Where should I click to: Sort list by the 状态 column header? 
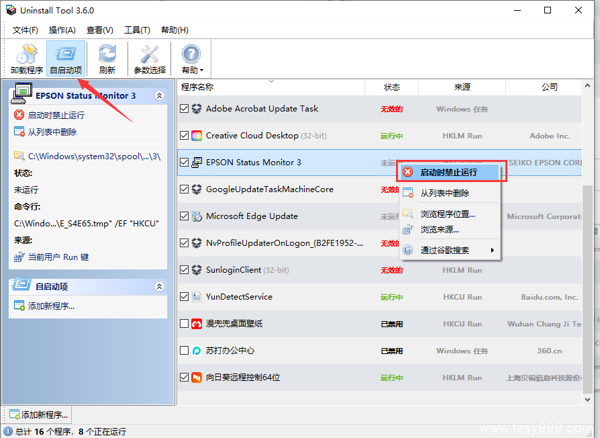pos(392,87)
